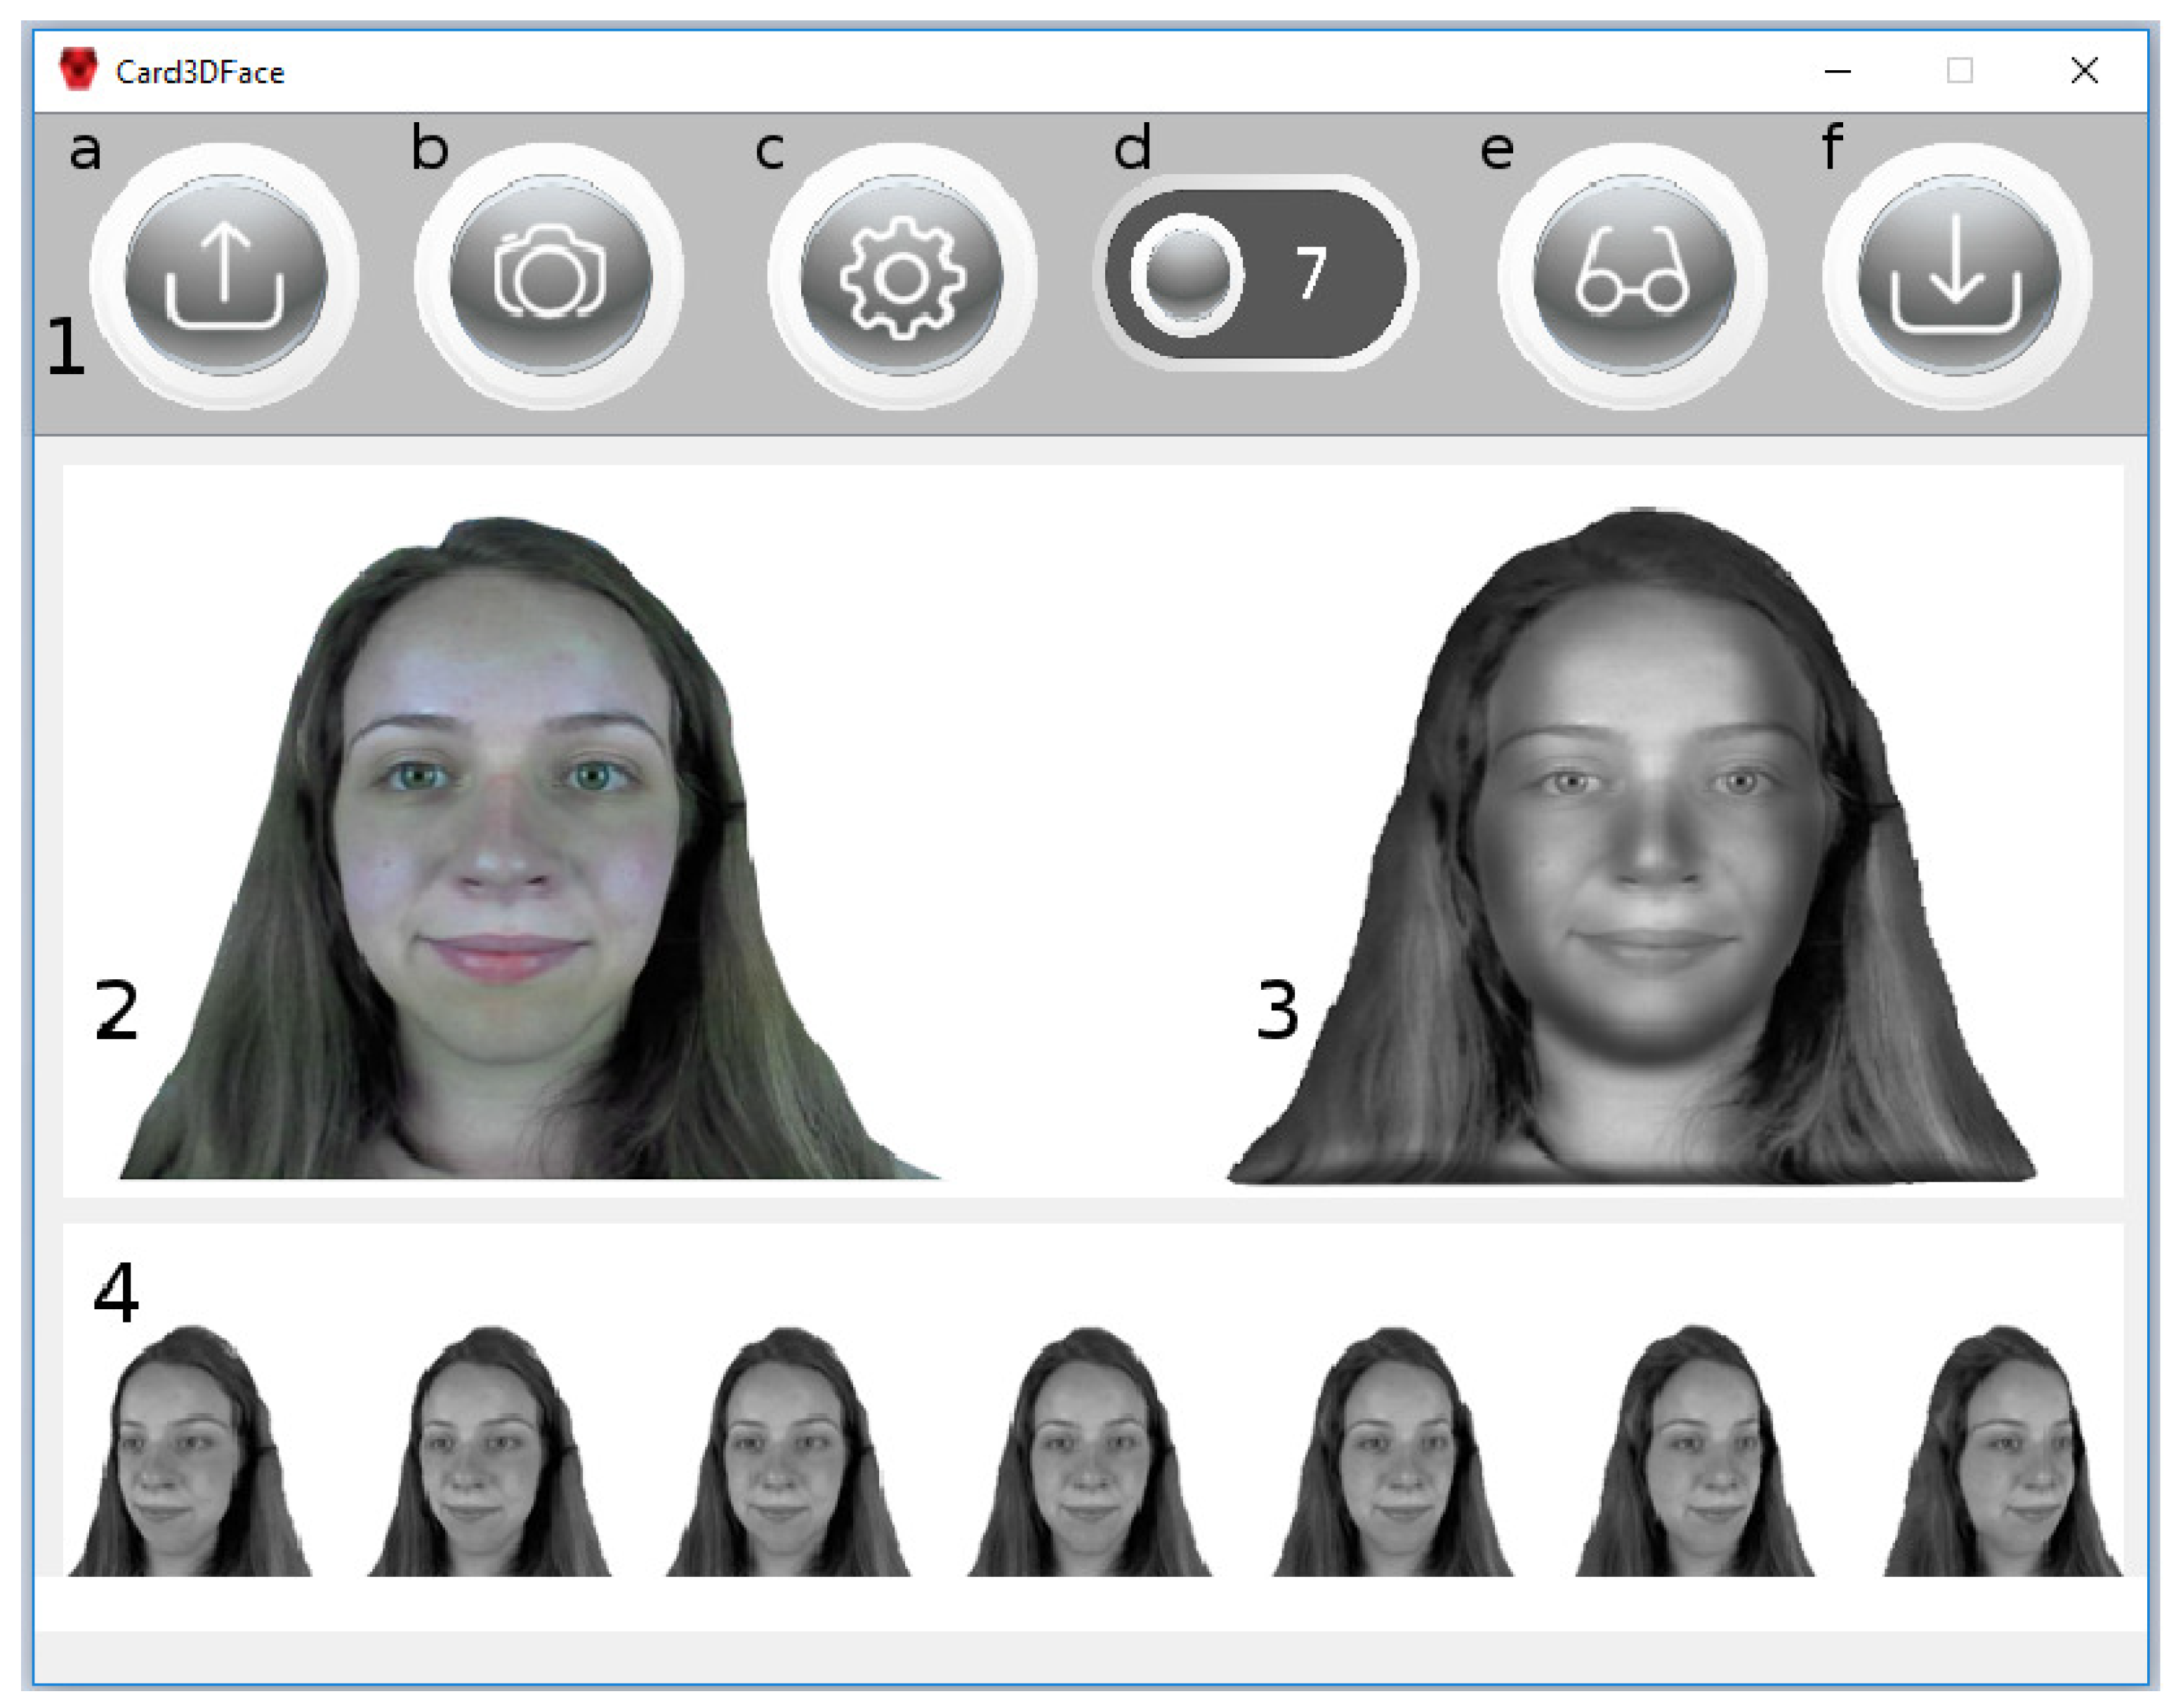Click the number 7 on the toggle
This screenshot has height=1708, width=2176.
(x=1311, y=273)
